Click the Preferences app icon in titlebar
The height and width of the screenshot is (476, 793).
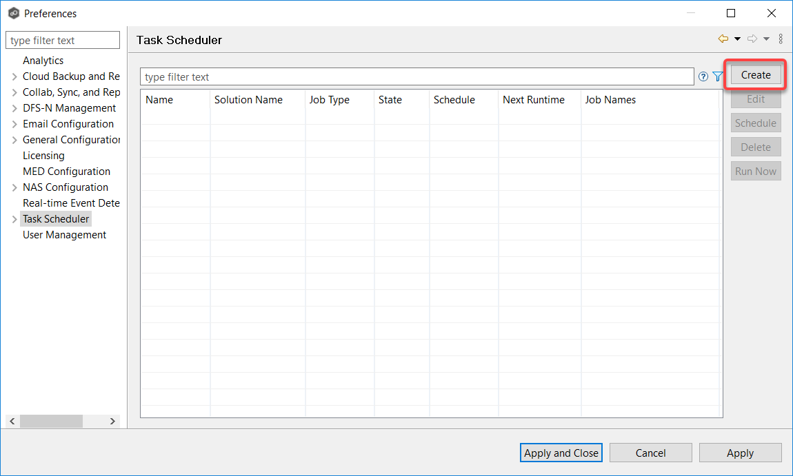(x=12, y=12)
